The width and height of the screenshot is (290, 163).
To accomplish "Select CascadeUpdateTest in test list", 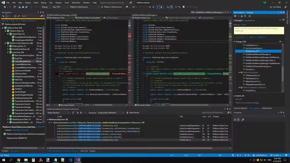I will [23, 62].
